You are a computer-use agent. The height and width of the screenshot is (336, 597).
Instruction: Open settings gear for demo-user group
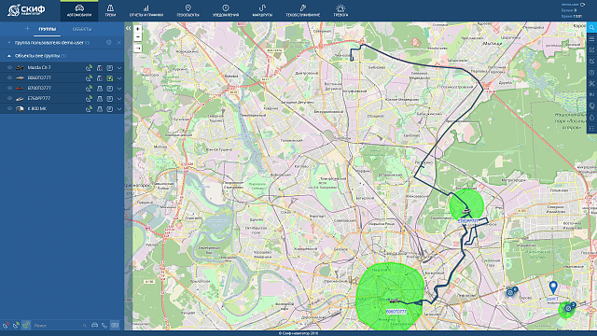(x=109, y=42)
